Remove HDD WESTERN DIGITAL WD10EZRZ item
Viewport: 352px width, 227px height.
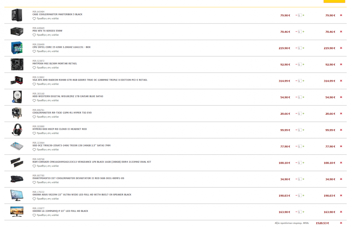pyautogui.click(x=341, y=97)
